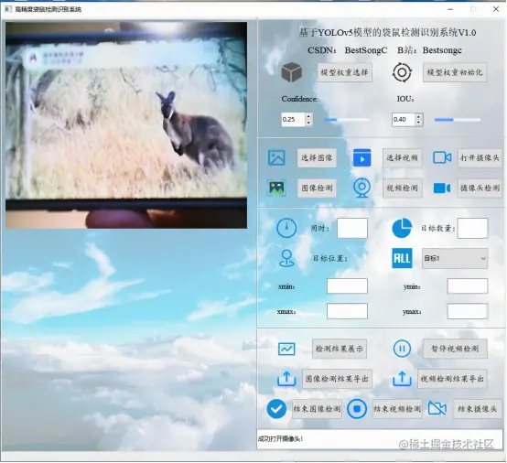Screen dimensions: 507x463
Task: Click 摄像头检测 button
Action: coord(480,188)
